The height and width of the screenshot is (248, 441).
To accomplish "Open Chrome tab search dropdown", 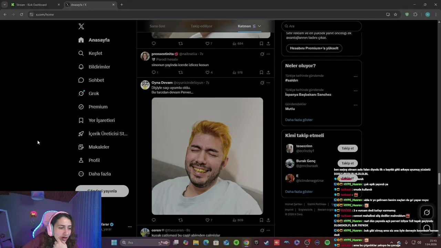I will pos(4,5).
